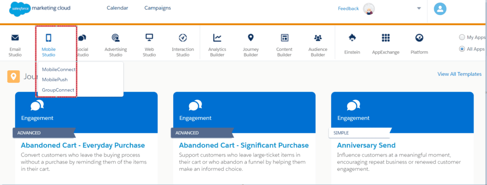Click the Einstein icon

[352, 38]
